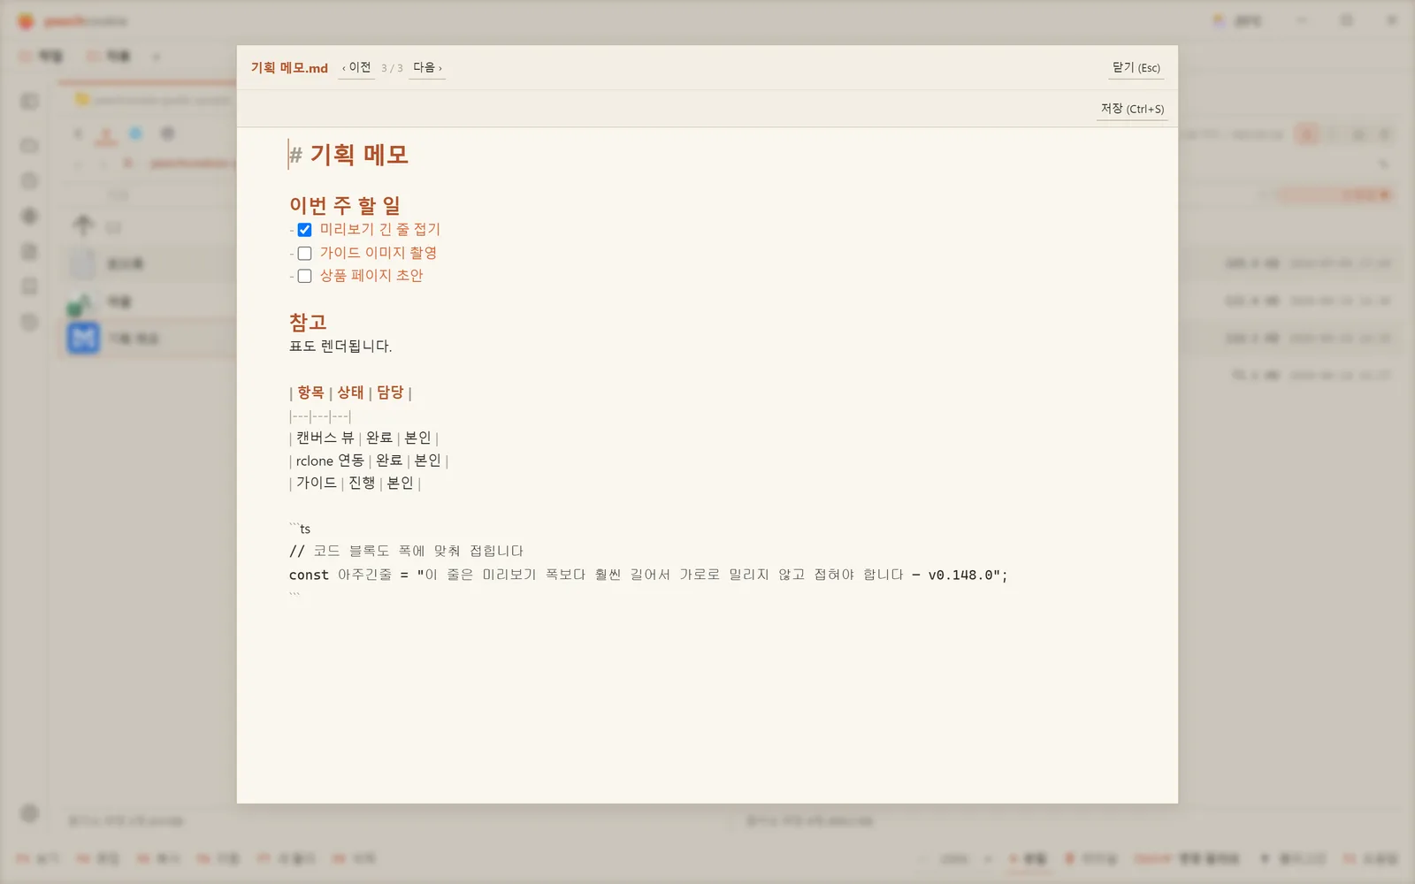Click the 참고 heading
Image resolution: width=1415 pixels, height=884 pixels.
tap(308, 322)
